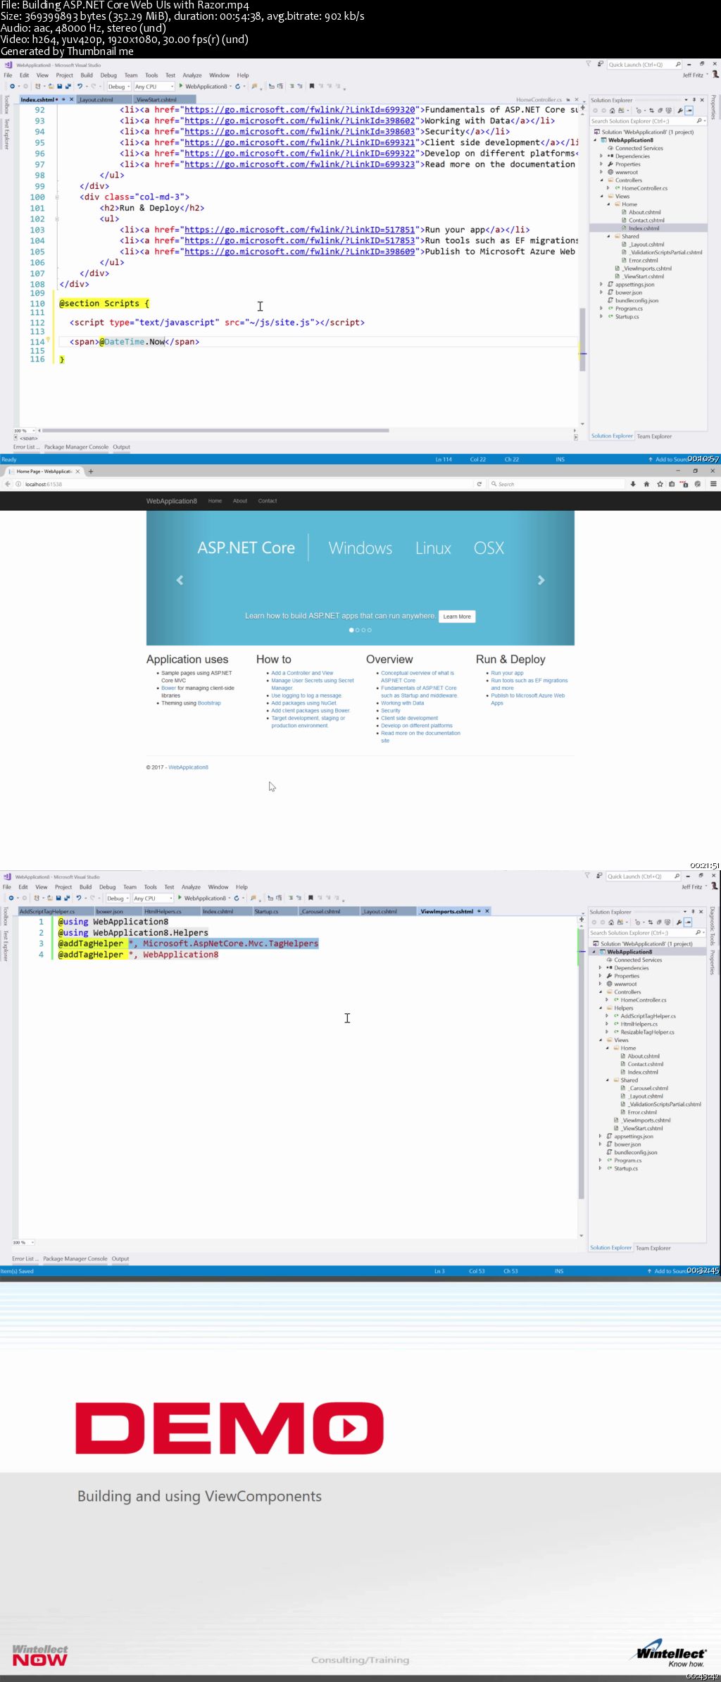Click Undo arrow, top Visual Studio toolbar

tap(80, 87)
